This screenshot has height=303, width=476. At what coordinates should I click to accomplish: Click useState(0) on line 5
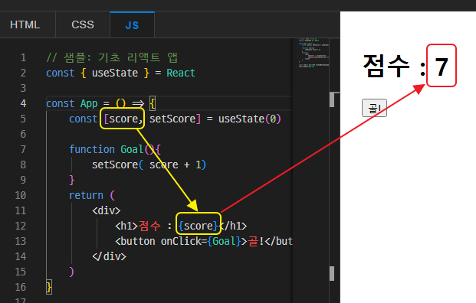(250, 119)
